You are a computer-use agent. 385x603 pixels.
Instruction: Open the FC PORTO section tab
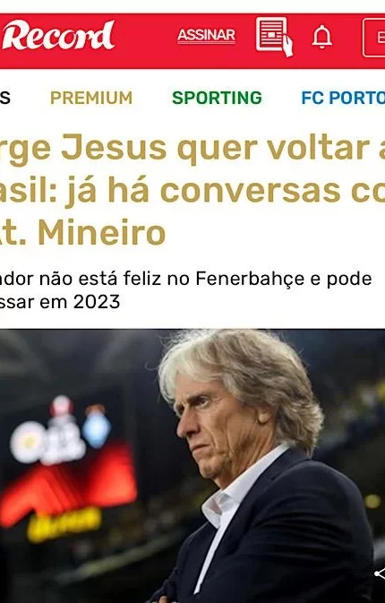click(x=343, y=98)
